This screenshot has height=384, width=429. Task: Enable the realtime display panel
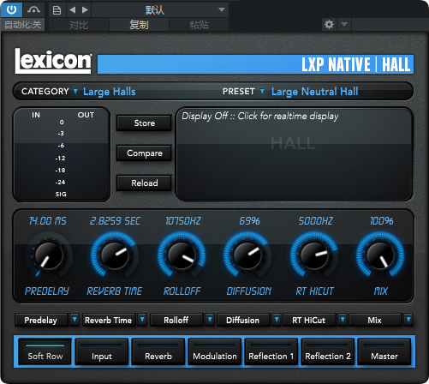tap(294, 154)
